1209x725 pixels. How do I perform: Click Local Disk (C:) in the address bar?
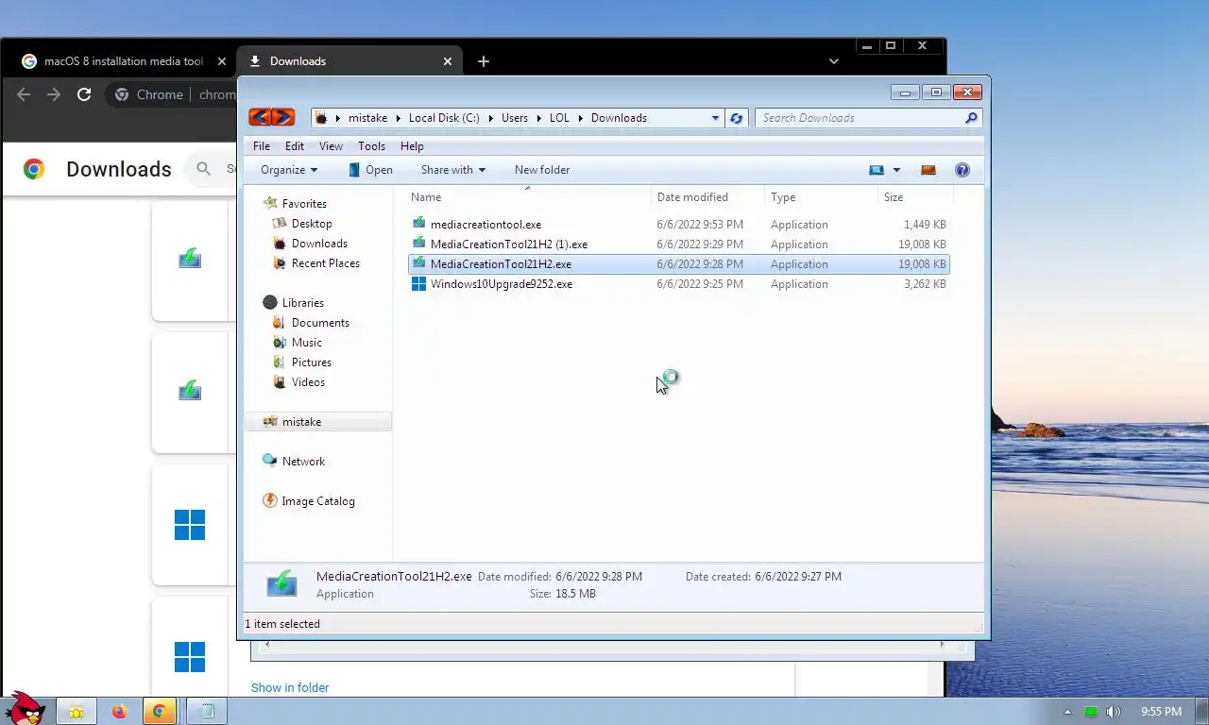(x=444, y=118)
